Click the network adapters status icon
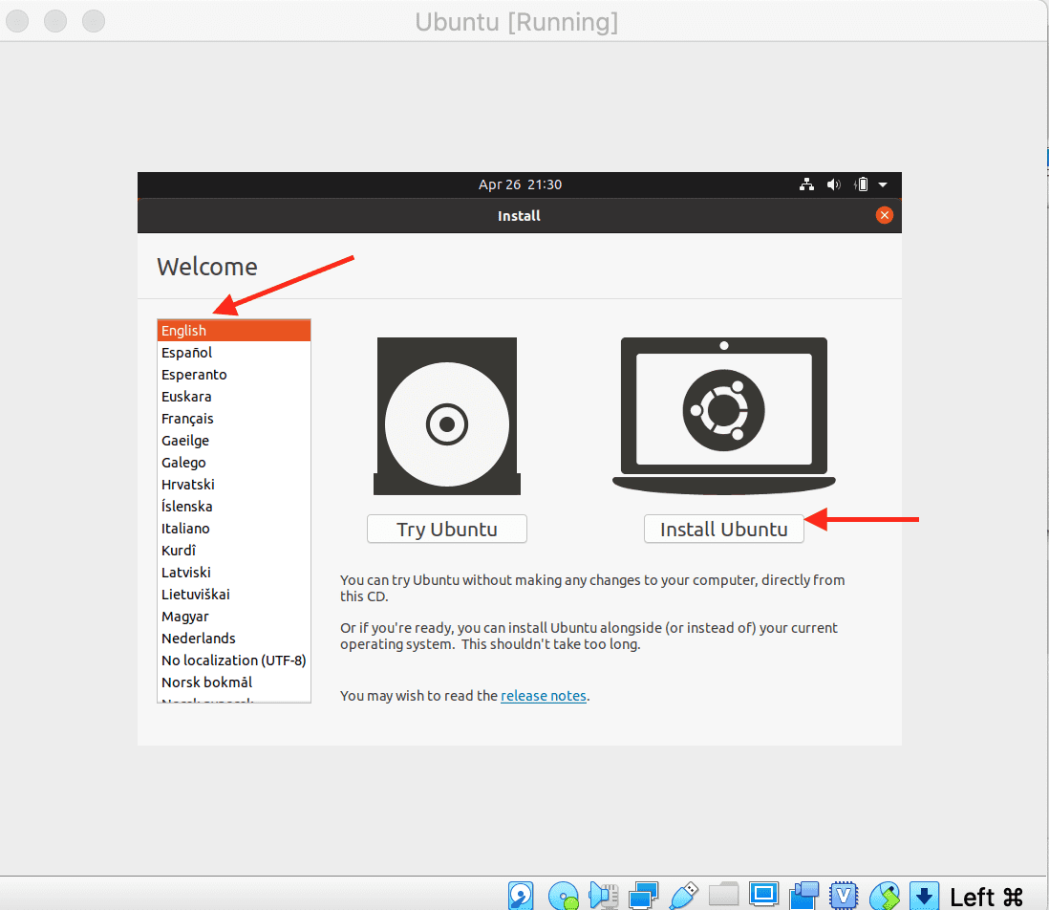Viewport: 1049px width, 910px height. click(x=644, y=896)
